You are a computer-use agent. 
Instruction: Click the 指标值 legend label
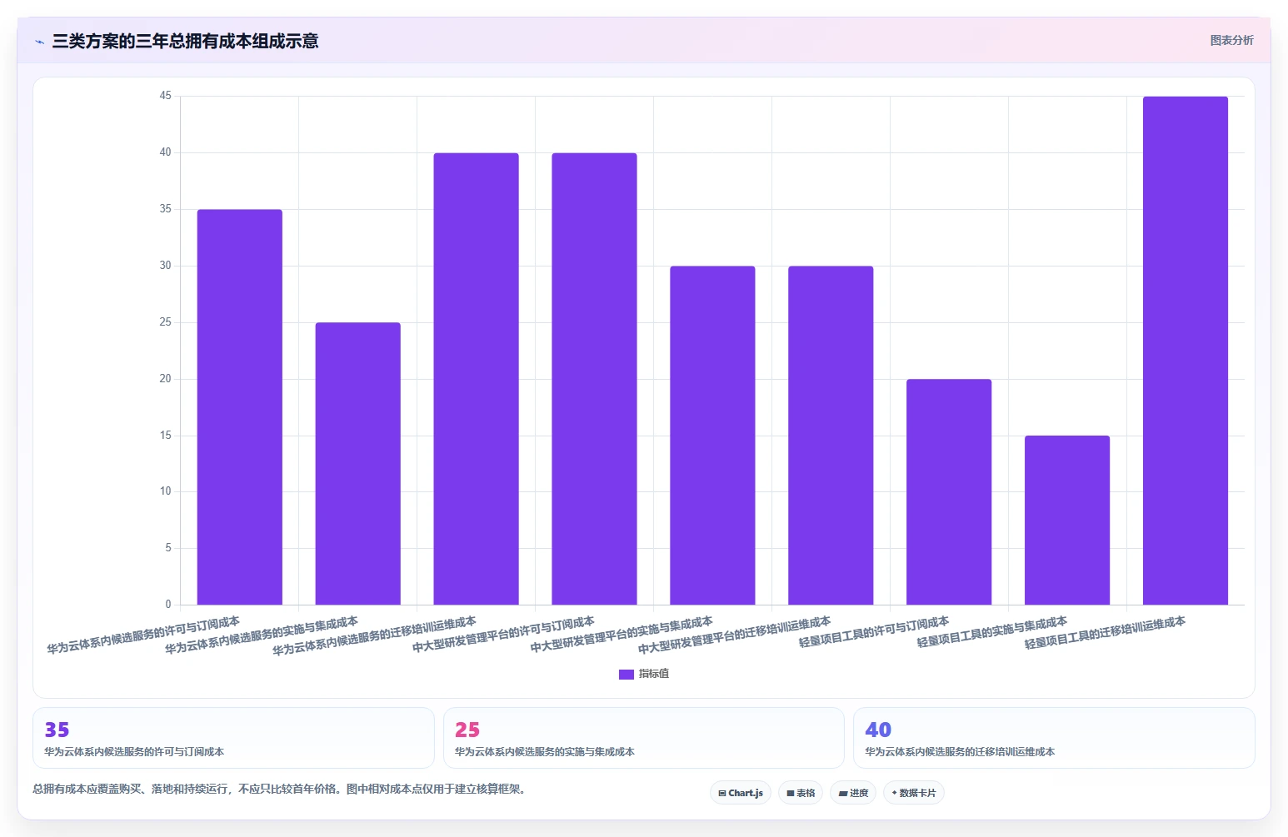point(654,674)
